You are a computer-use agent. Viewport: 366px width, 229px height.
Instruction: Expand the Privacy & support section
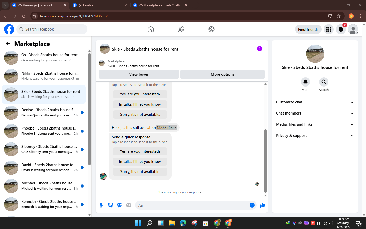(315, 136)
